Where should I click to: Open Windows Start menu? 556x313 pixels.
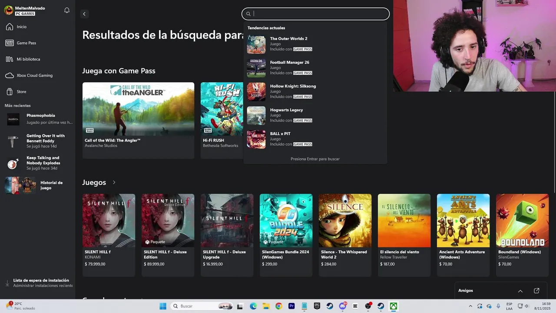tap(163, 306)
